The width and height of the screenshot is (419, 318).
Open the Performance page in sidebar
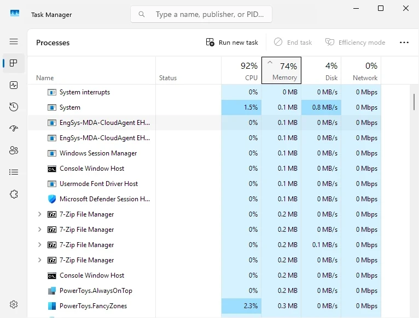coord(14,85)
